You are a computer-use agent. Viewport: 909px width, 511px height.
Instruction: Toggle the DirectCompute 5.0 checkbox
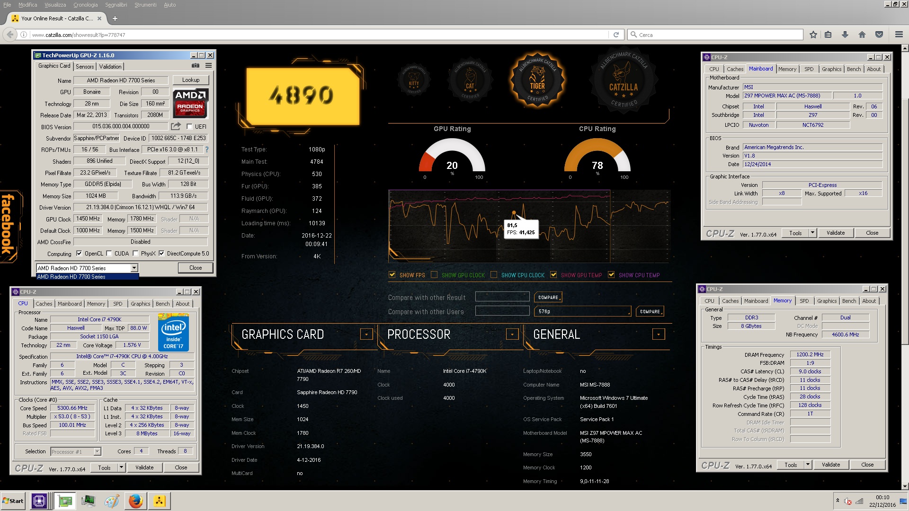pos(161,253)
